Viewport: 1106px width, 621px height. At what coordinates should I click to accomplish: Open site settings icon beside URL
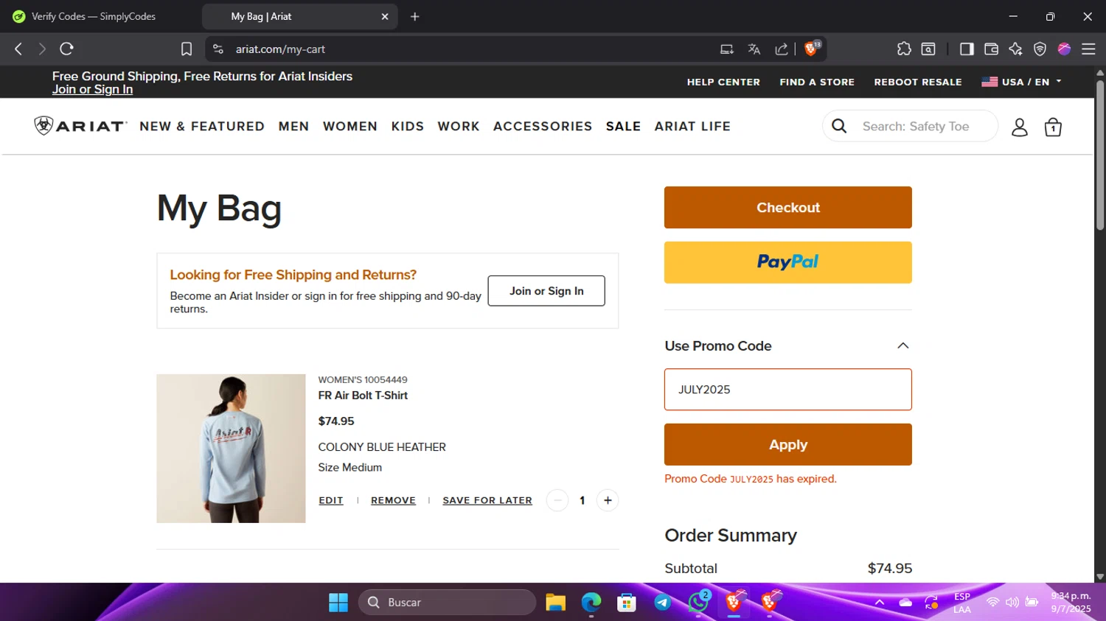point(218,49)
